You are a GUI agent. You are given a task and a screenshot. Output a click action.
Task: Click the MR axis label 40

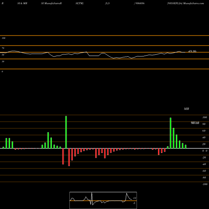tap(204, 138)
